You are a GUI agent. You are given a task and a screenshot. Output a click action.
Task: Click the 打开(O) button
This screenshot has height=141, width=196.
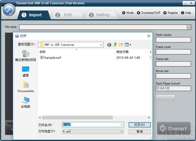[x=140, y=125]
